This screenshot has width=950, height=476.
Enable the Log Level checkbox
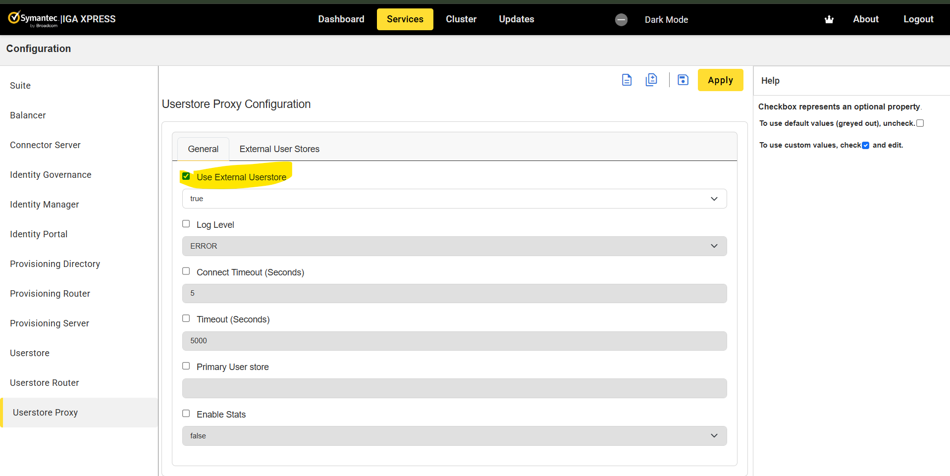coord(186,224)
